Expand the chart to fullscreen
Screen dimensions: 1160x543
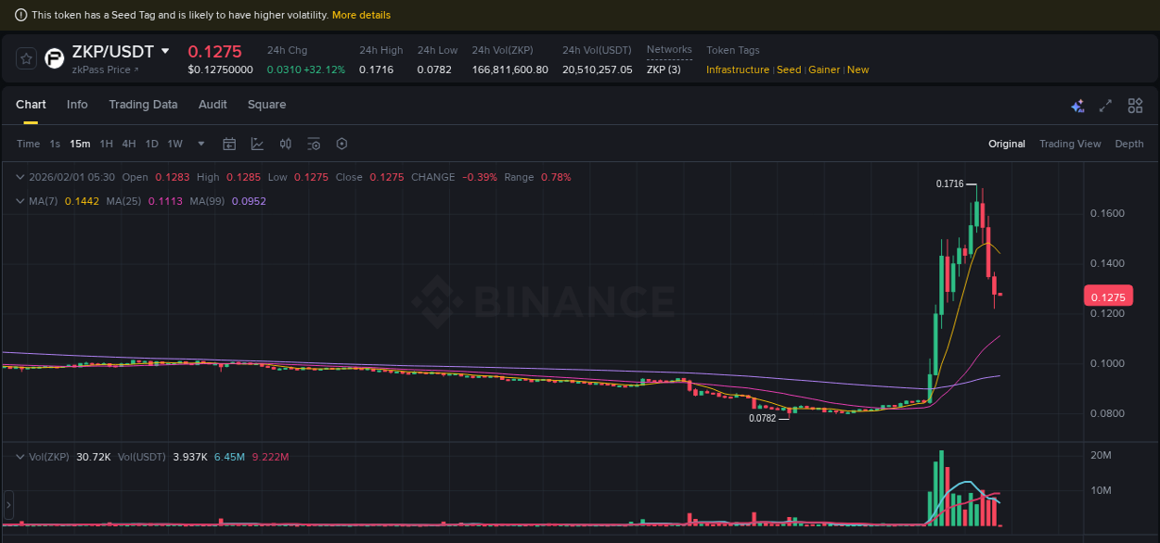pos(1104,106)
